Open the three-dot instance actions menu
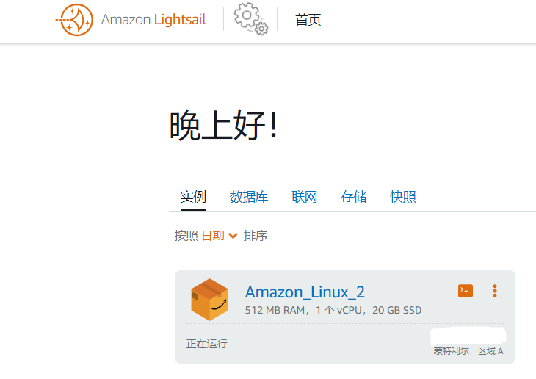 (x=495, y=291)
